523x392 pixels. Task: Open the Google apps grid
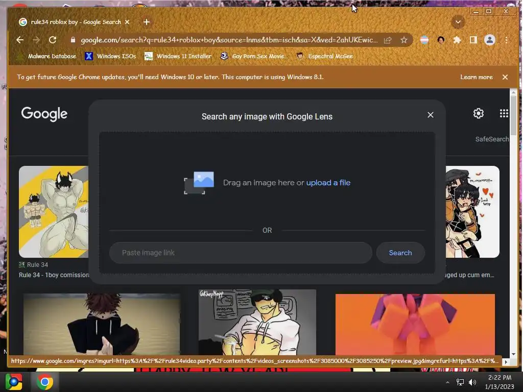504,113
